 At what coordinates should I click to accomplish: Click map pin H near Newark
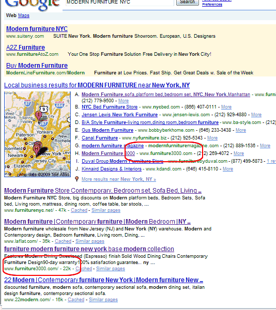coord(36,149)
